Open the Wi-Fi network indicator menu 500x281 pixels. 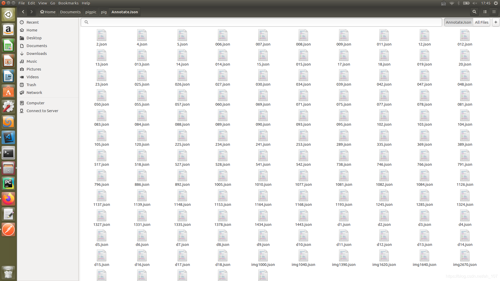[452, 3]
